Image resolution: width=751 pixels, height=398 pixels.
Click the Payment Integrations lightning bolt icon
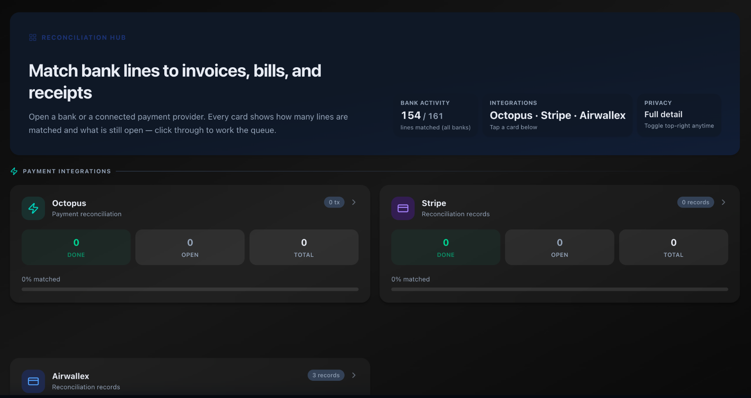tap(14, 171)
